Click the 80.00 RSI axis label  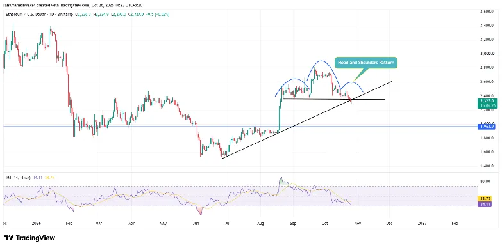pos(485,182)
